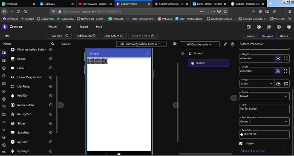Open info icon next to Spinner component
294x156 pixels.
(x=51, y=142)
